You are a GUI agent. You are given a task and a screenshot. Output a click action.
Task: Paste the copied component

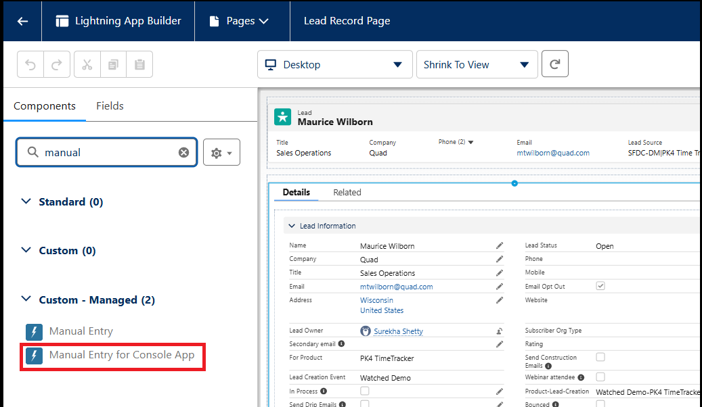point(139,64)
